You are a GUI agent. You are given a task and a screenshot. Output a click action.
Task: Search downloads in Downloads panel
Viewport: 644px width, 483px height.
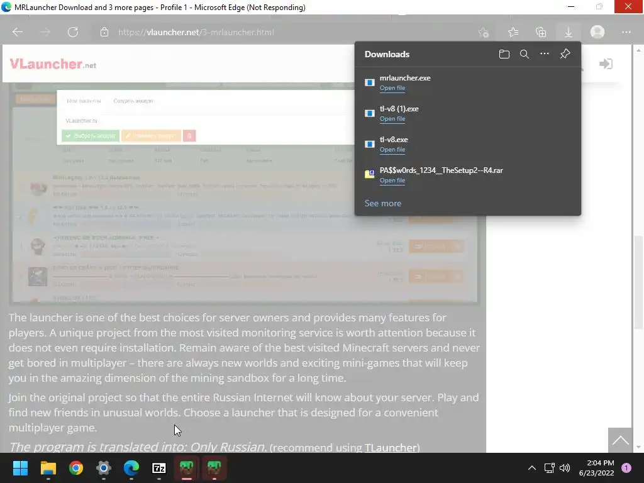[x=524, y=54]
